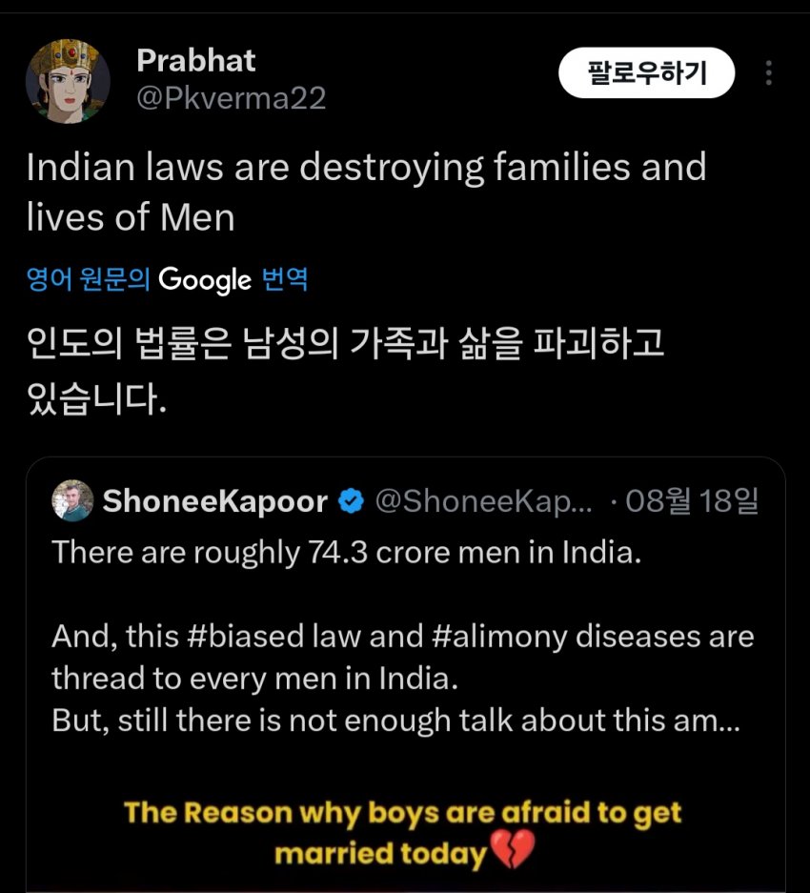This screenshot has width=810, height=893.
Task: Click the @Pkverma22 handle
Action: pos(232,98)
